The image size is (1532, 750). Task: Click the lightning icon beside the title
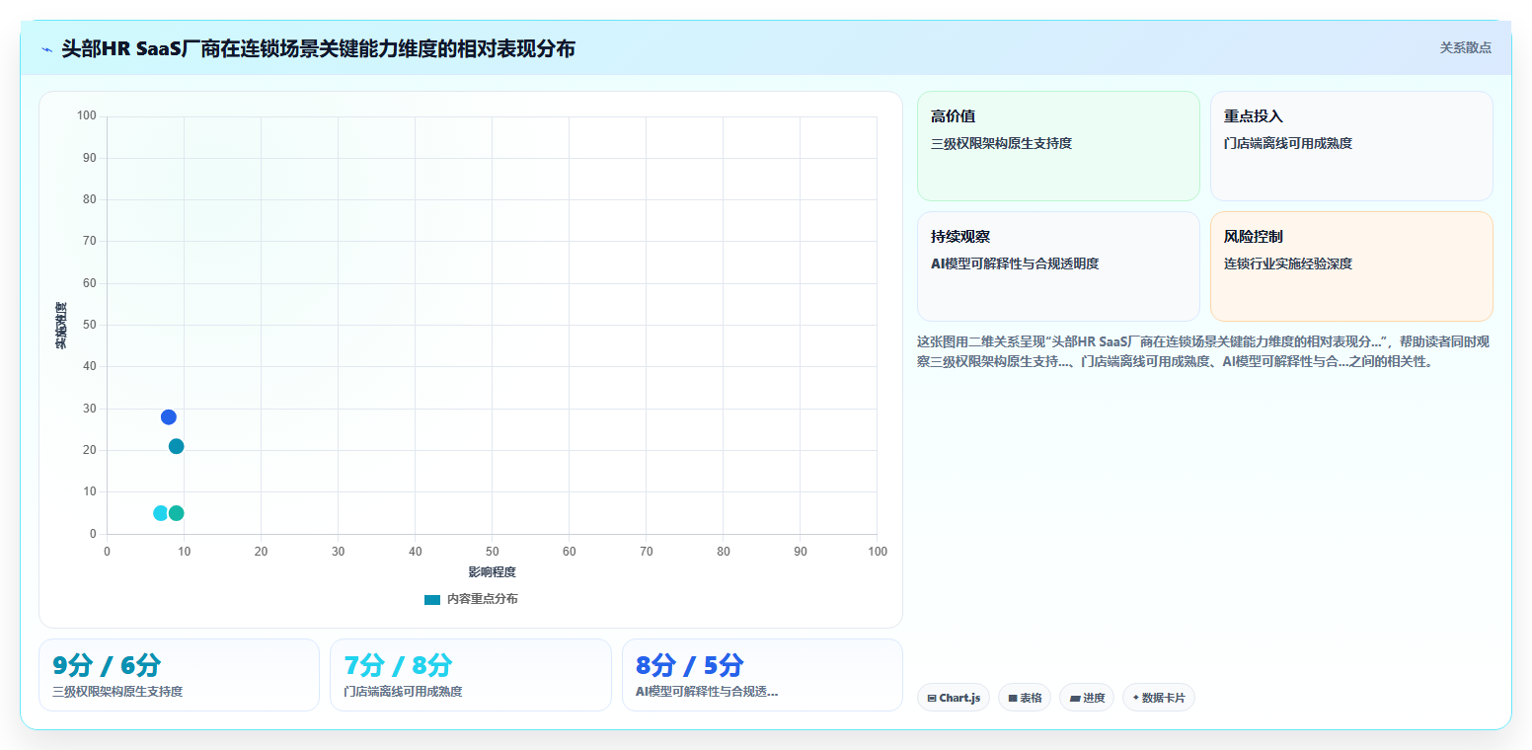47,49
